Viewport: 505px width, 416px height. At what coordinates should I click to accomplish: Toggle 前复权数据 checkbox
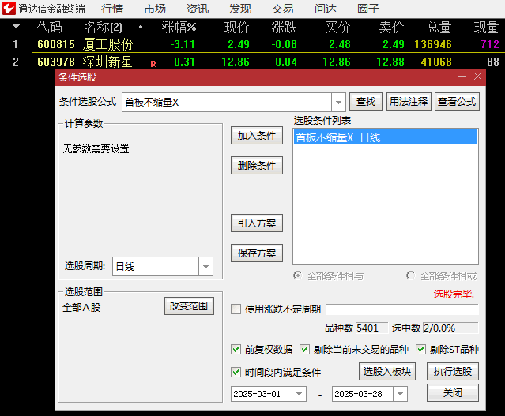[236, 350]
